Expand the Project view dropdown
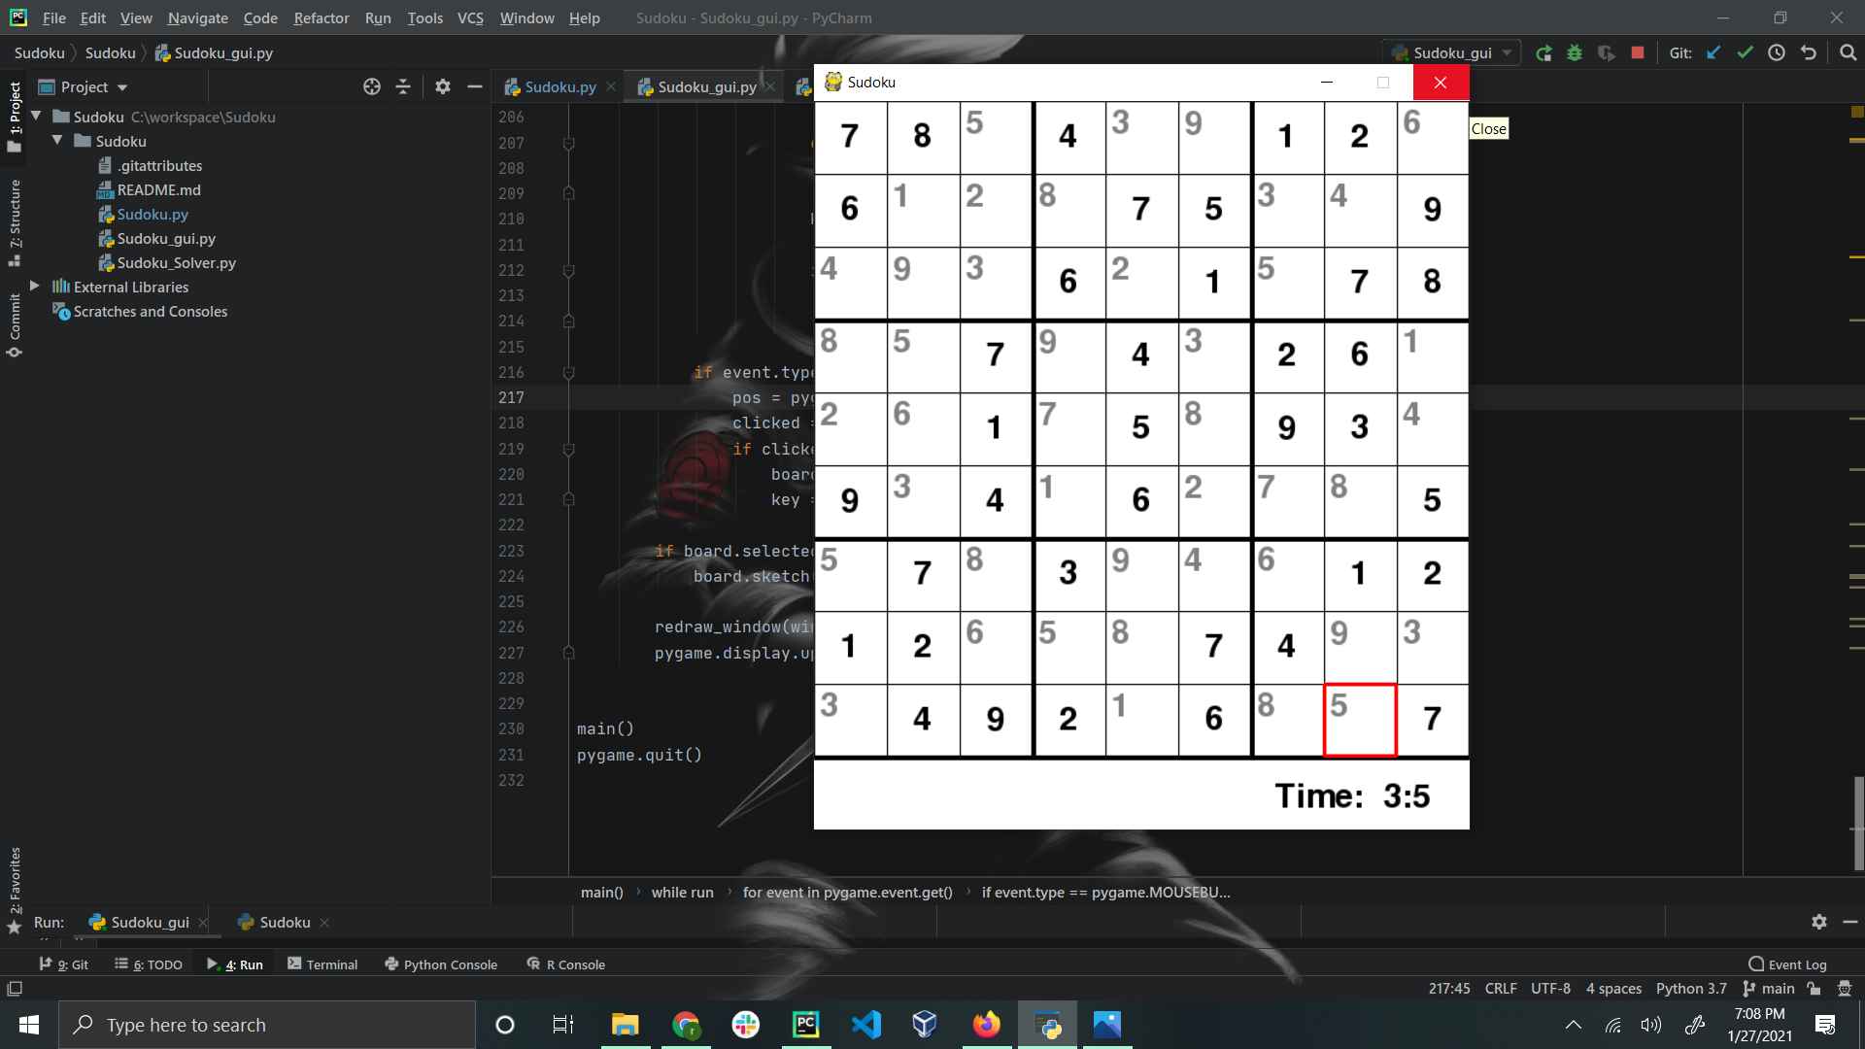Viewport: 1865px width, 1049px height. pyautogui.click(x=122, y=87)
